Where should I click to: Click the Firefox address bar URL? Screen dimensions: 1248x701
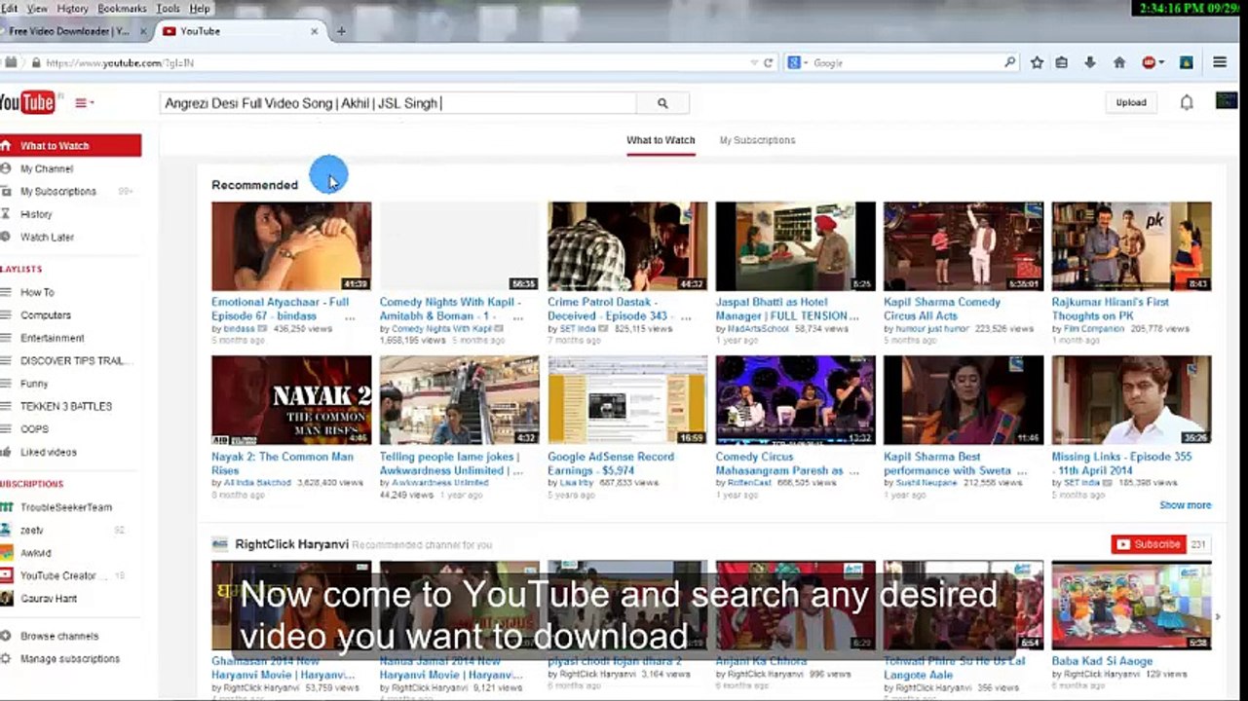pyautogui.click(x=121, y=63)
